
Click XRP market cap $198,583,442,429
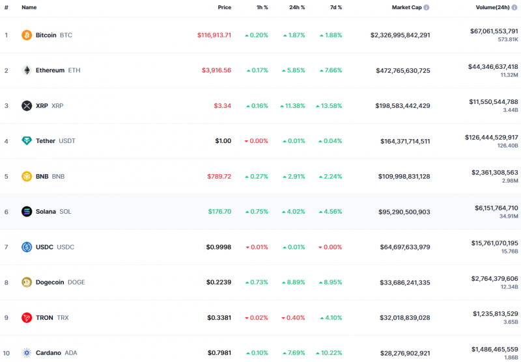[x=402, y=106]
